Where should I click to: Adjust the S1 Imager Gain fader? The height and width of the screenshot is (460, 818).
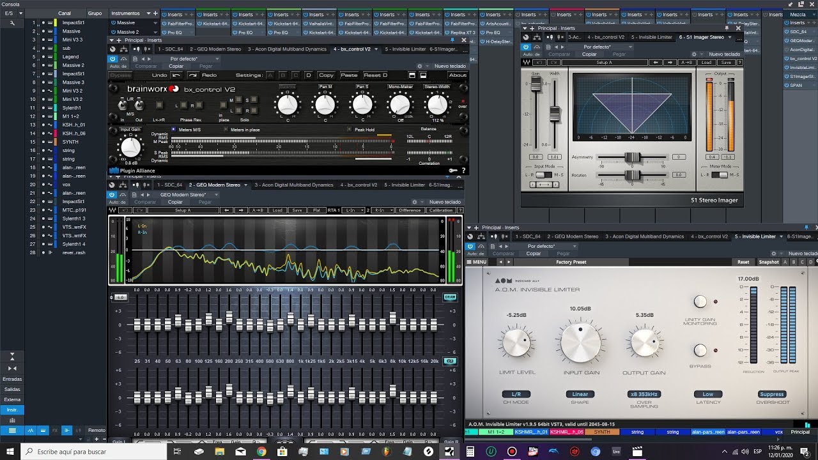click(x=536, y=84)
